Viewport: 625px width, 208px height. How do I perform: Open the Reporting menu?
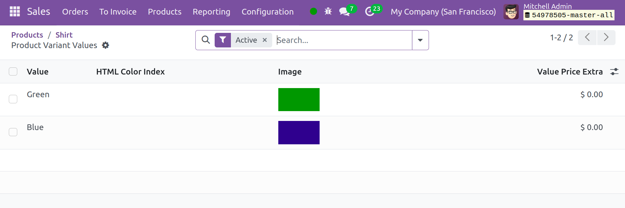[211, 12]
